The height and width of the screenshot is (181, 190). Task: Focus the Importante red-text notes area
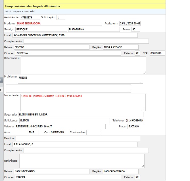pos(83,102)
